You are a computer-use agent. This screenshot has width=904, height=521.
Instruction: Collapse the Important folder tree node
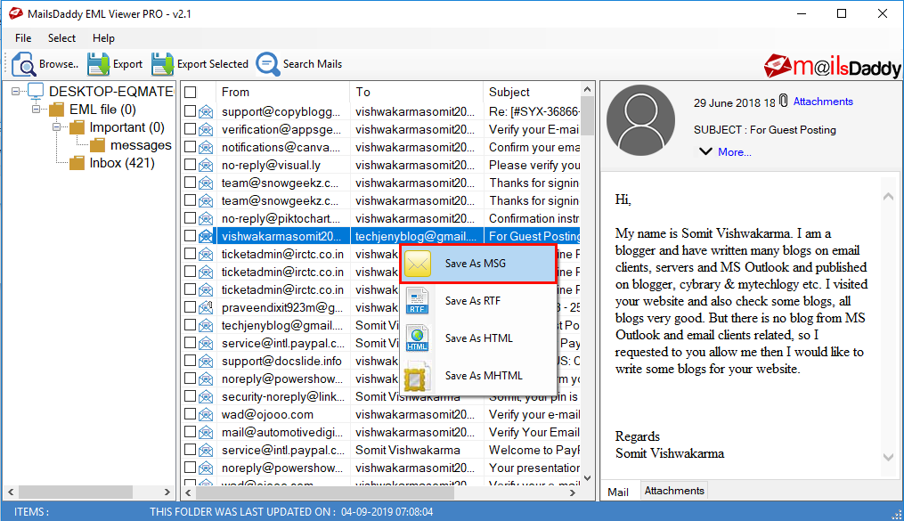pos(56,126)
